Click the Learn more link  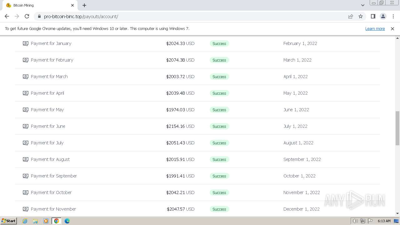[x=375, y=29]
